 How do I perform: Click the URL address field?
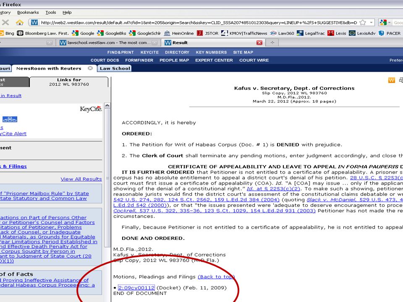(199, 23)
